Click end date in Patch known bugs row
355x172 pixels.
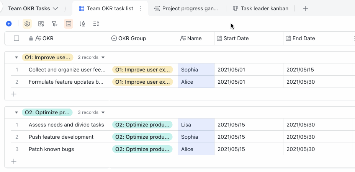317,149
